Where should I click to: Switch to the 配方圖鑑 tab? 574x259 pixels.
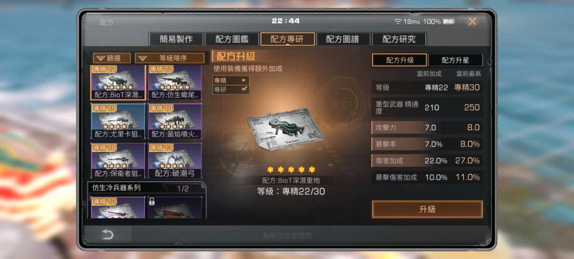[232, 39]
